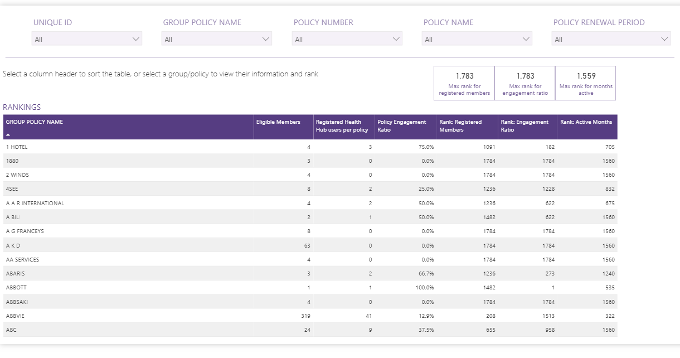Select the Max rank for months active card

[586, 83]
